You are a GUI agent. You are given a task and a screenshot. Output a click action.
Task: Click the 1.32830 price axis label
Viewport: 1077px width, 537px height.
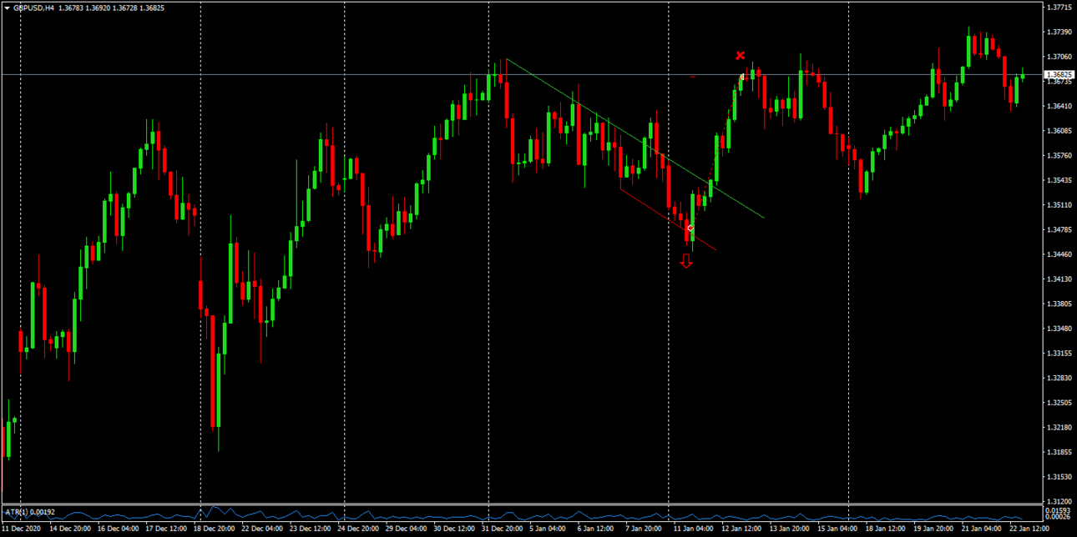[x=1059, y=378]
